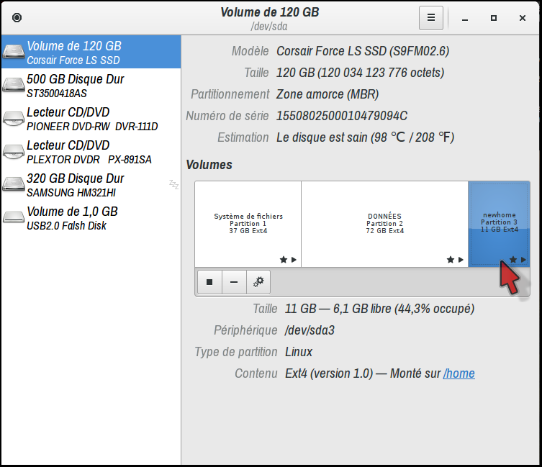Click the play arrow icon on Partition 1

(294, 259)
